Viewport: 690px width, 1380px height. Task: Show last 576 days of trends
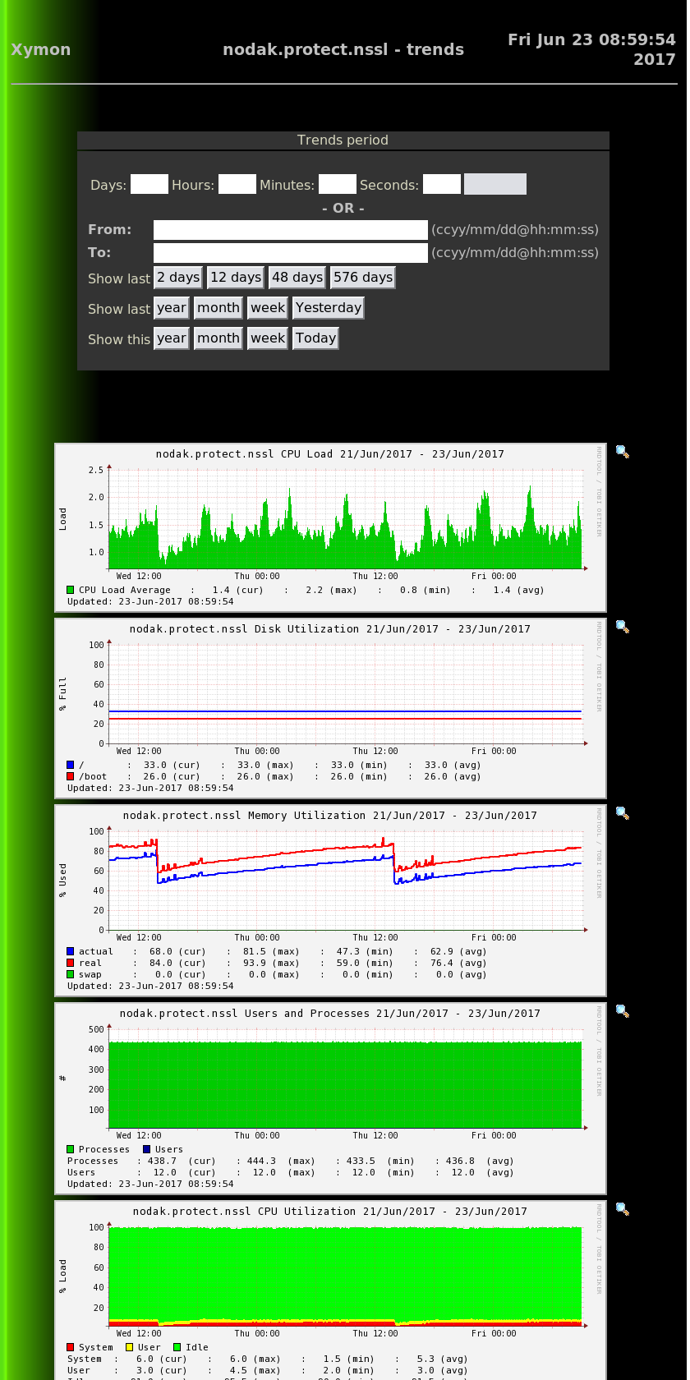coord(363,278)
